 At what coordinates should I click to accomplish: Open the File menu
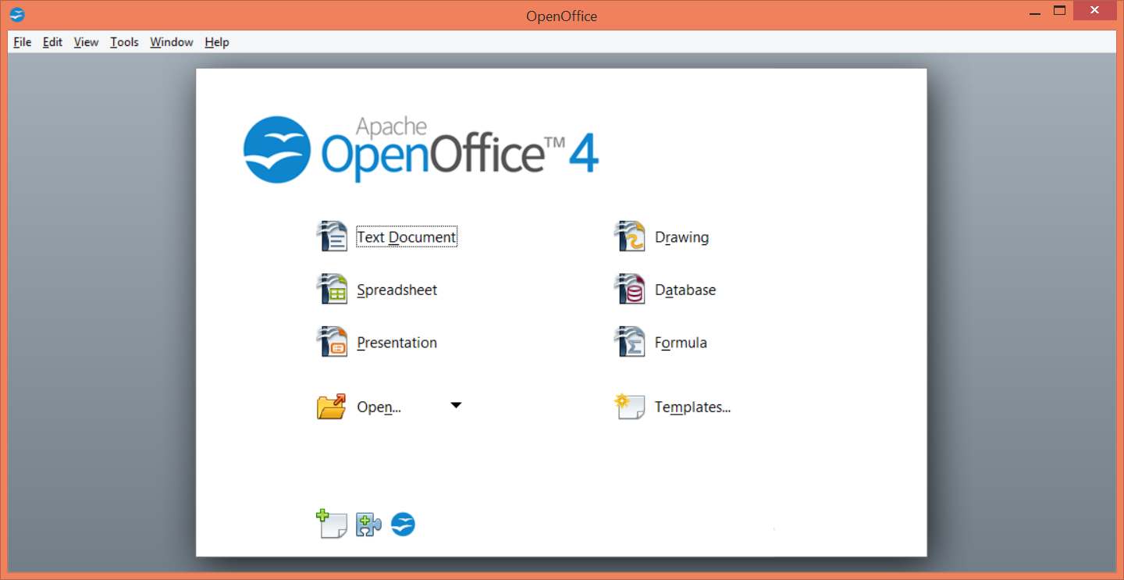point(23,42)
